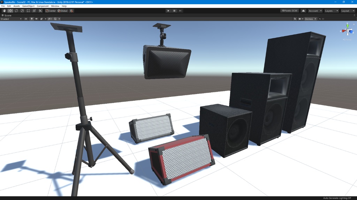Click blue Z axis cone on gizmo
The width and height of the screenshot is (357, 200).
pos(351,32)
